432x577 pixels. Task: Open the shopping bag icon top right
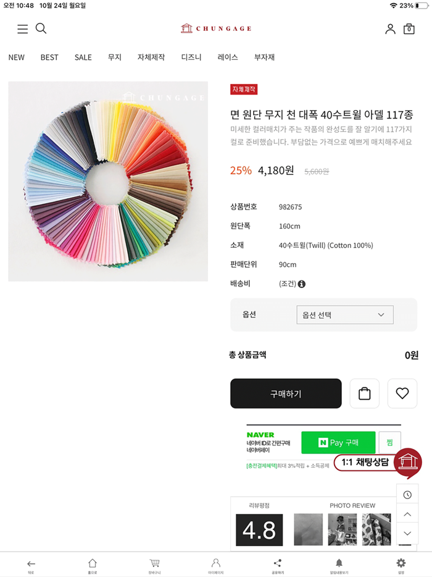pos(409,28)
